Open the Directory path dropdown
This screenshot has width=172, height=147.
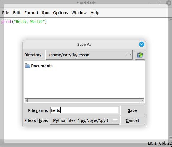[x=89, y=55]
